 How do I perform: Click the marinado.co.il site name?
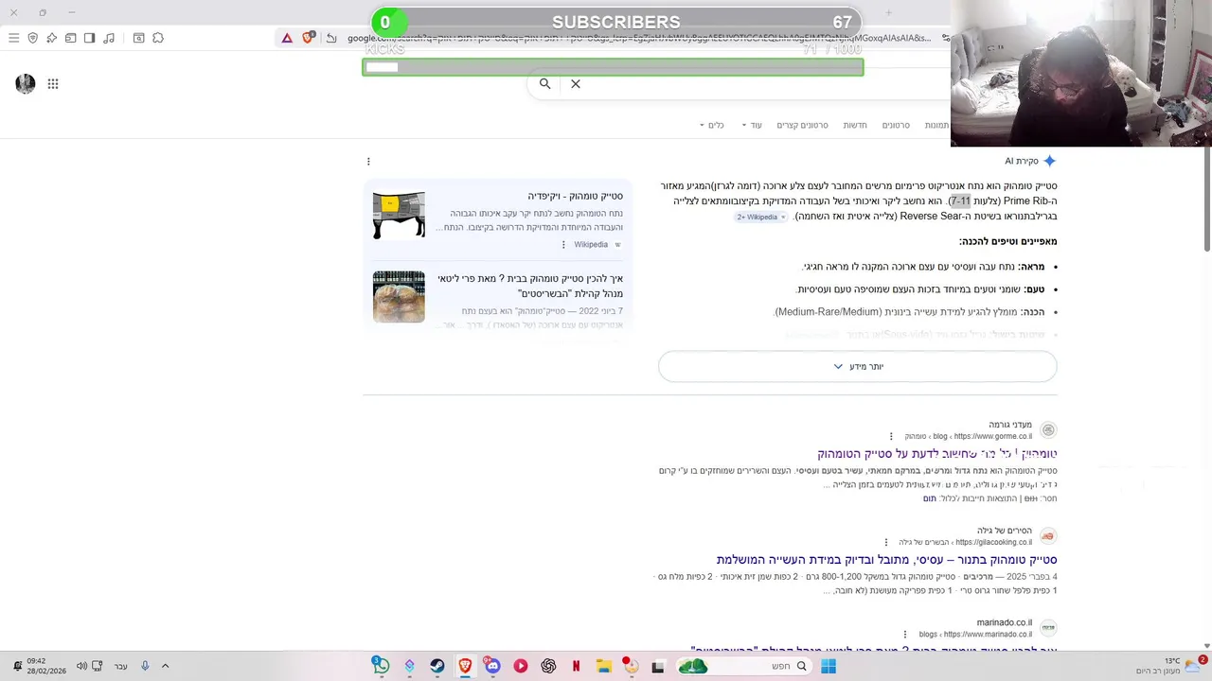(1005, 622)
